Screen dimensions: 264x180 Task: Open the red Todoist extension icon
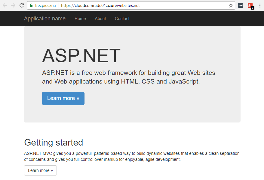250,6
